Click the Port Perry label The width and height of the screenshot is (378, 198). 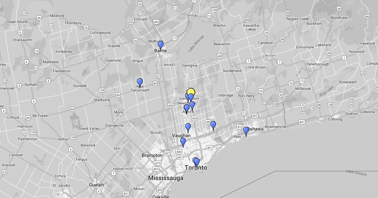pos(246,96)
